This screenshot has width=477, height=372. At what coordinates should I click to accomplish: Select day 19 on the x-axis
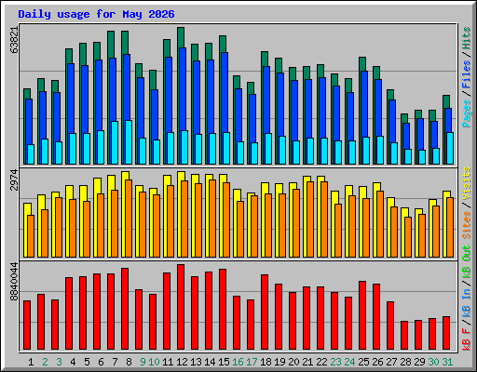279,362
